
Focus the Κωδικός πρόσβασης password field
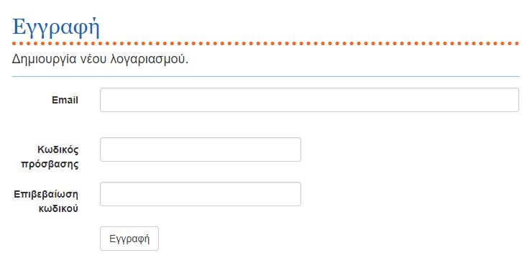point(201,149)
